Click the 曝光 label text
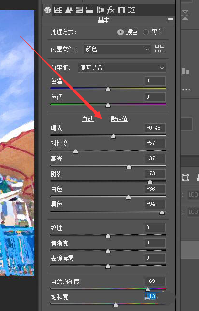The image size is (199, 311). [x=56, y=128]
